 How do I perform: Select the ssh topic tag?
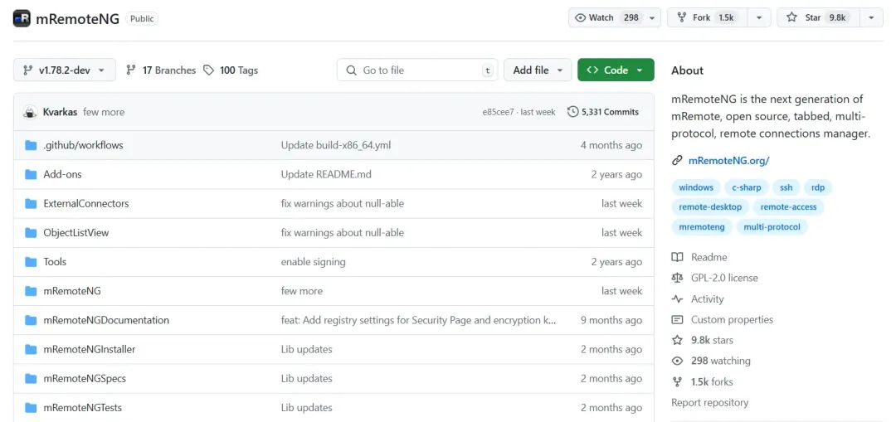[x=786, y=187]
